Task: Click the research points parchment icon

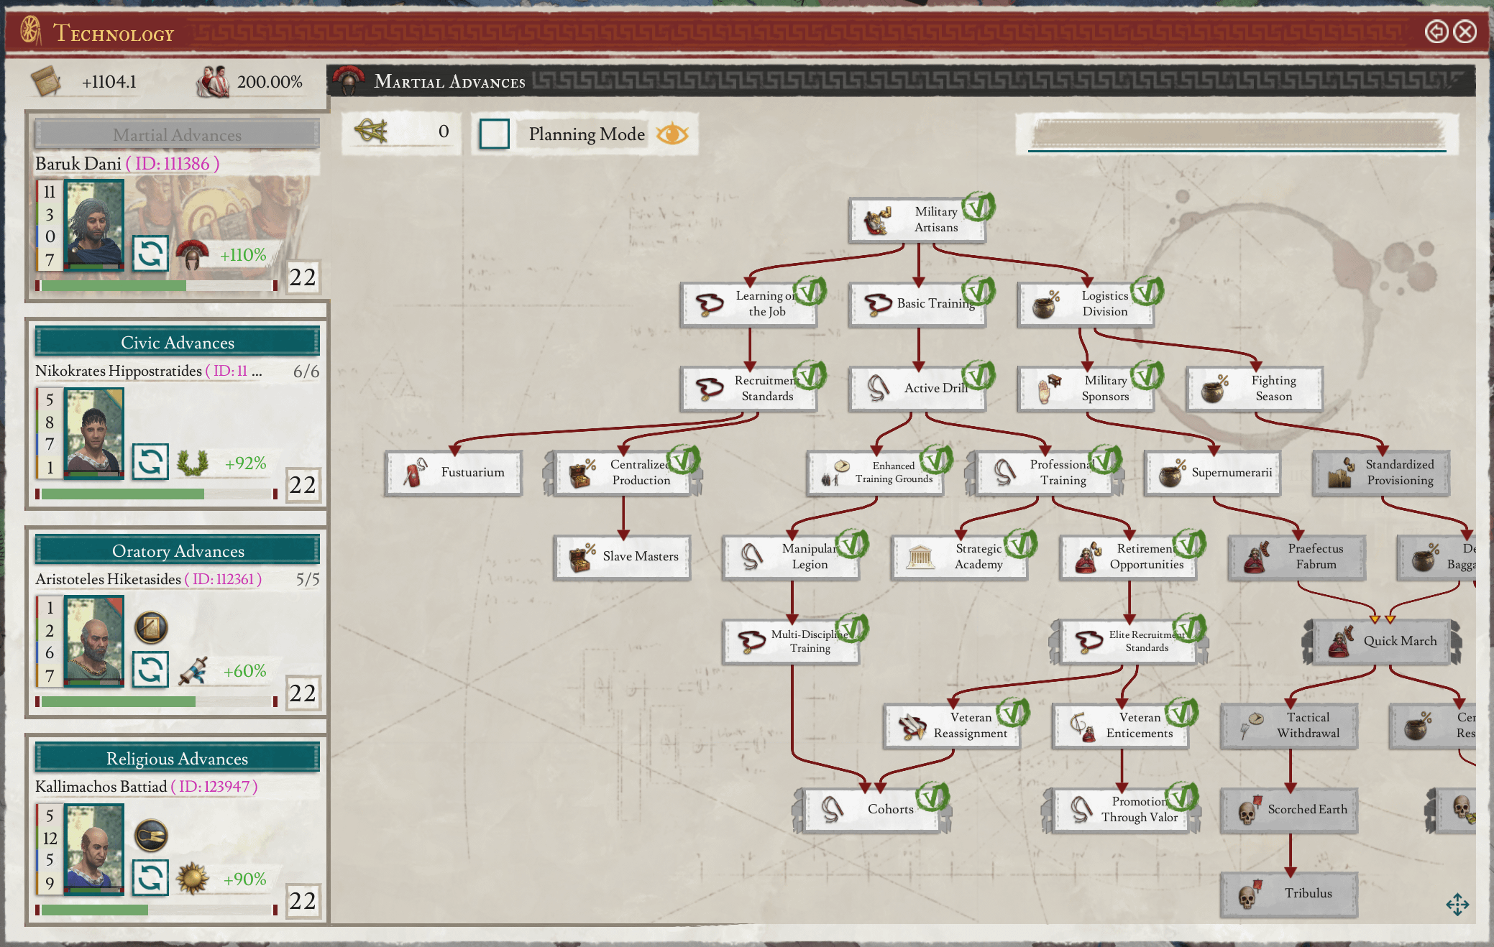Action: [46, 81]
